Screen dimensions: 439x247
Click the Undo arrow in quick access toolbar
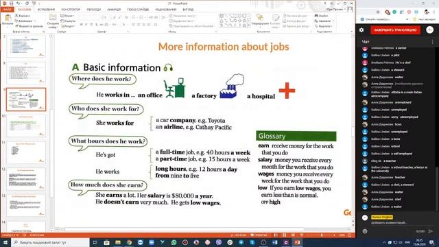pos(19,3)
